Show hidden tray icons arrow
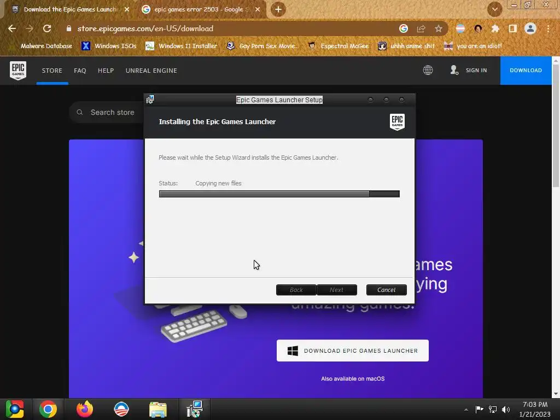Image resolution: width=560 pixels, height=420 pixels. click(466, 410)
